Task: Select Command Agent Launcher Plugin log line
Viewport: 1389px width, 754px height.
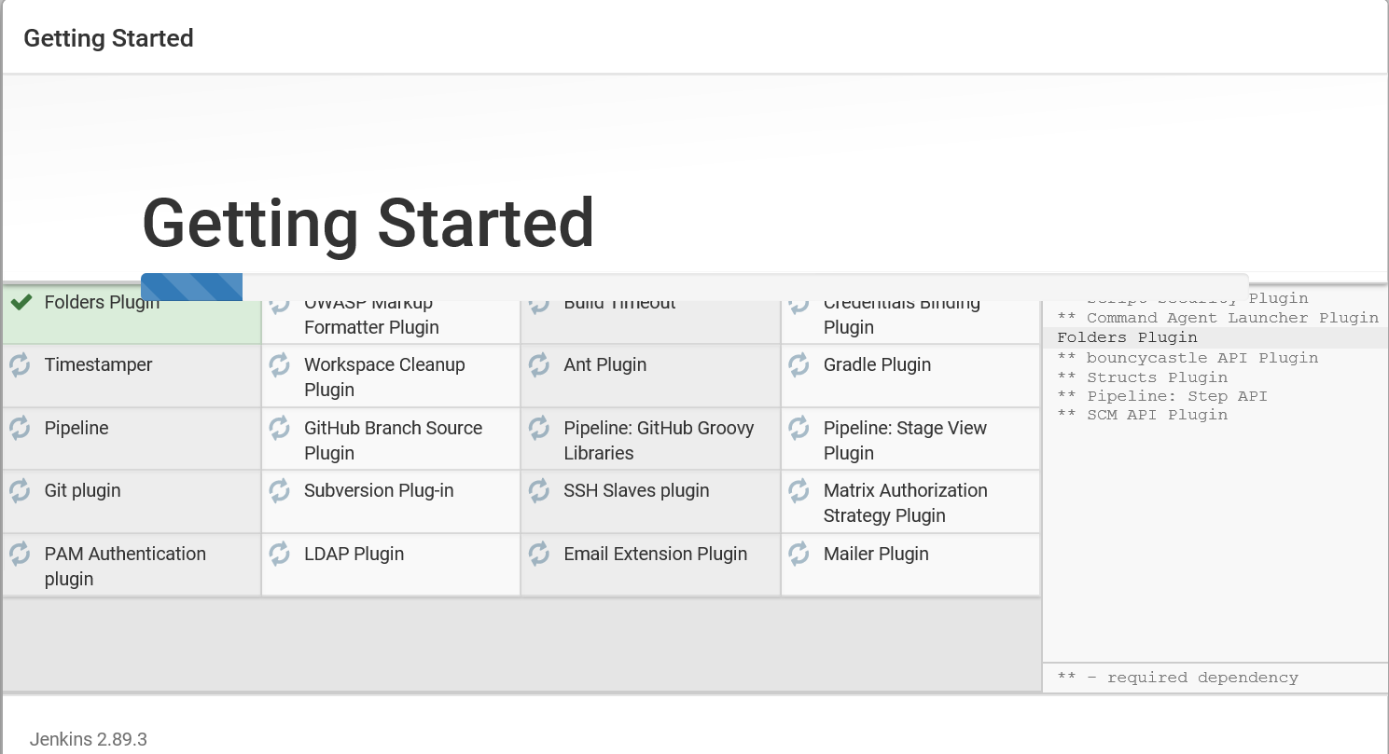Action: pos(1217,318)
